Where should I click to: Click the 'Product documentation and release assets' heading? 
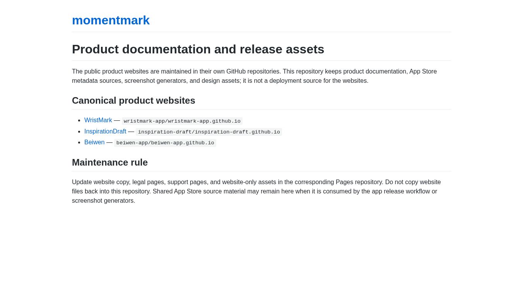[x=198, y=49]
